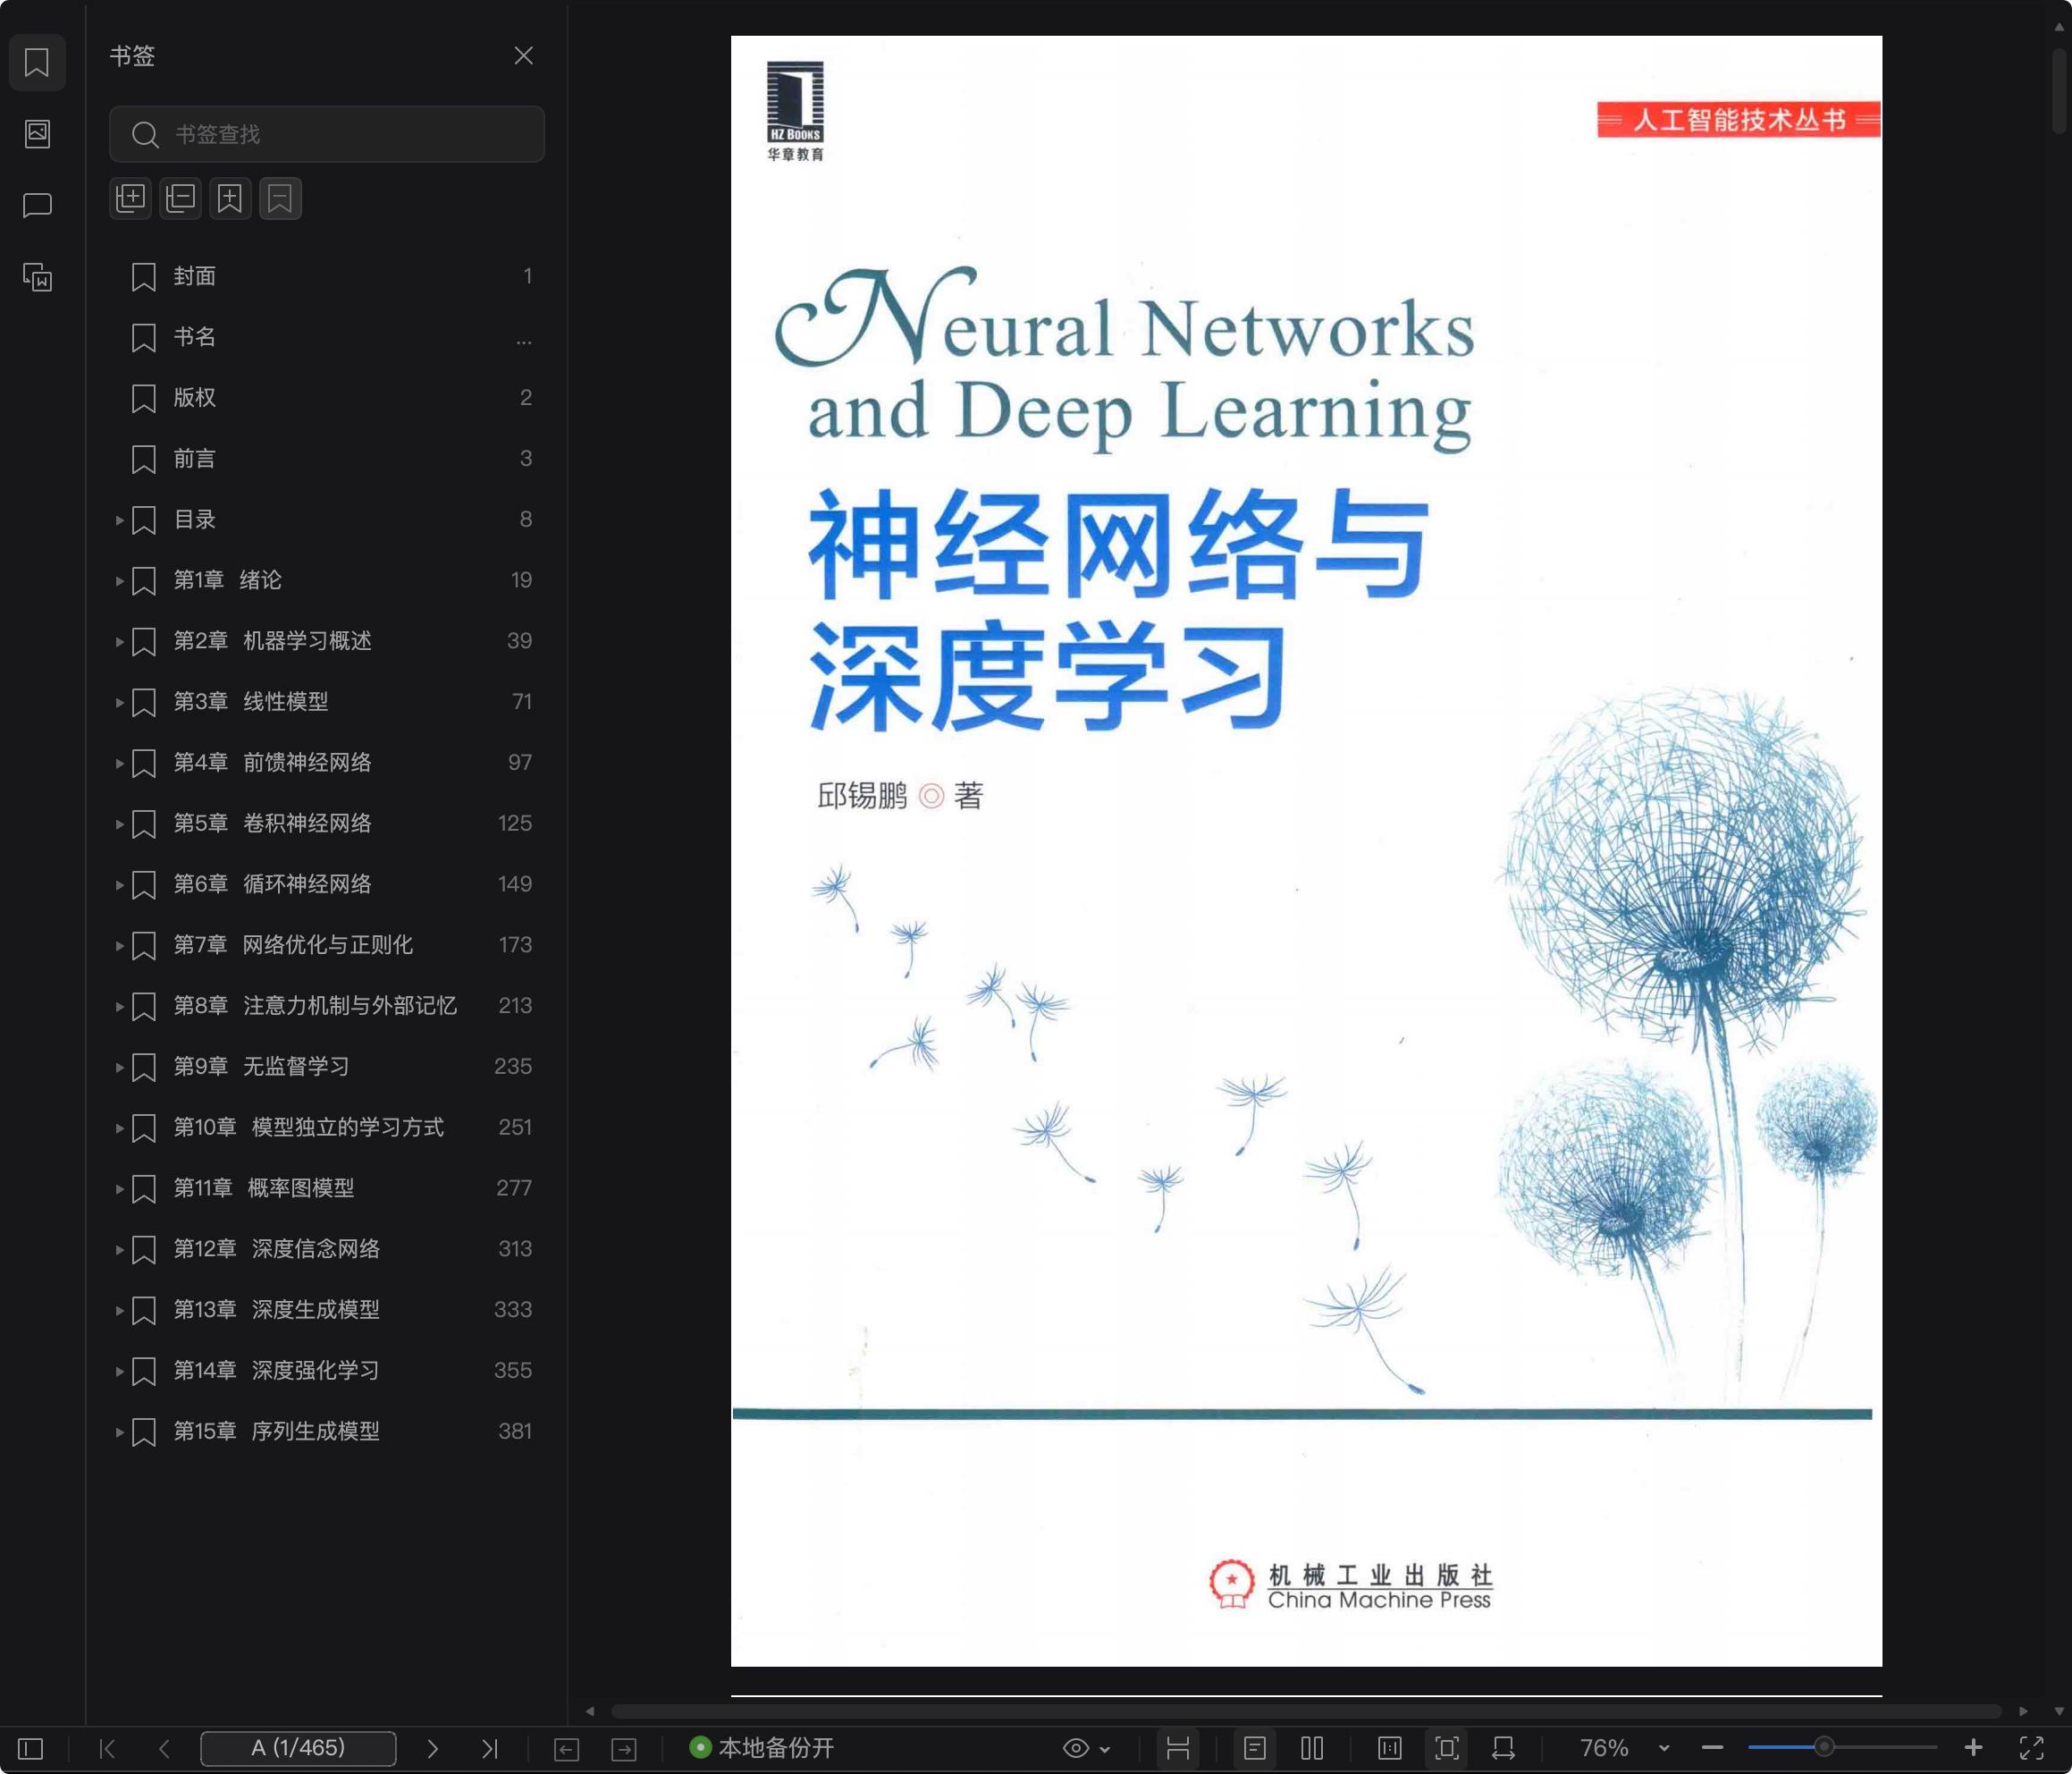Zoom out with the minus button
The width and height of the screenshot is (2072, 1774).
(1712, 1748)
